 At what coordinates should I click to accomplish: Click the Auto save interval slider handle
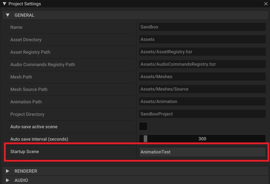(145, 139)
